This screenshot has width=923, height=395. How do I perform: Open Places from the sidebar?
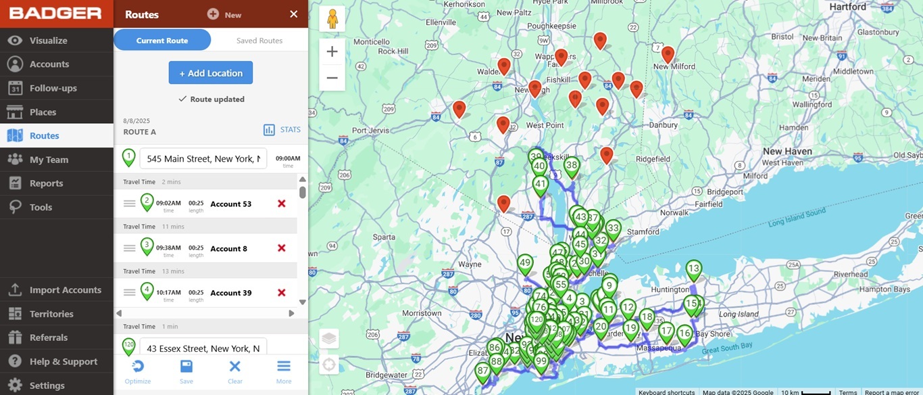[x=57, y=112]
